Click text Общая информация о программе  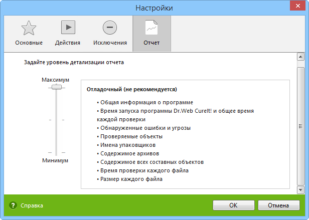[x=146, y=102]
